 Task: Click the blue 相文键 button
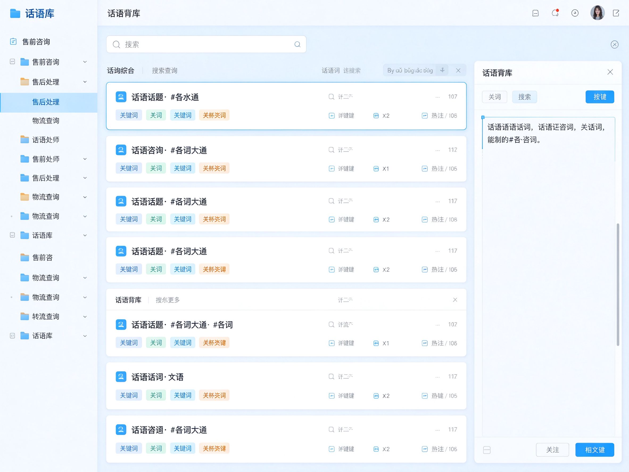[595, 450]
